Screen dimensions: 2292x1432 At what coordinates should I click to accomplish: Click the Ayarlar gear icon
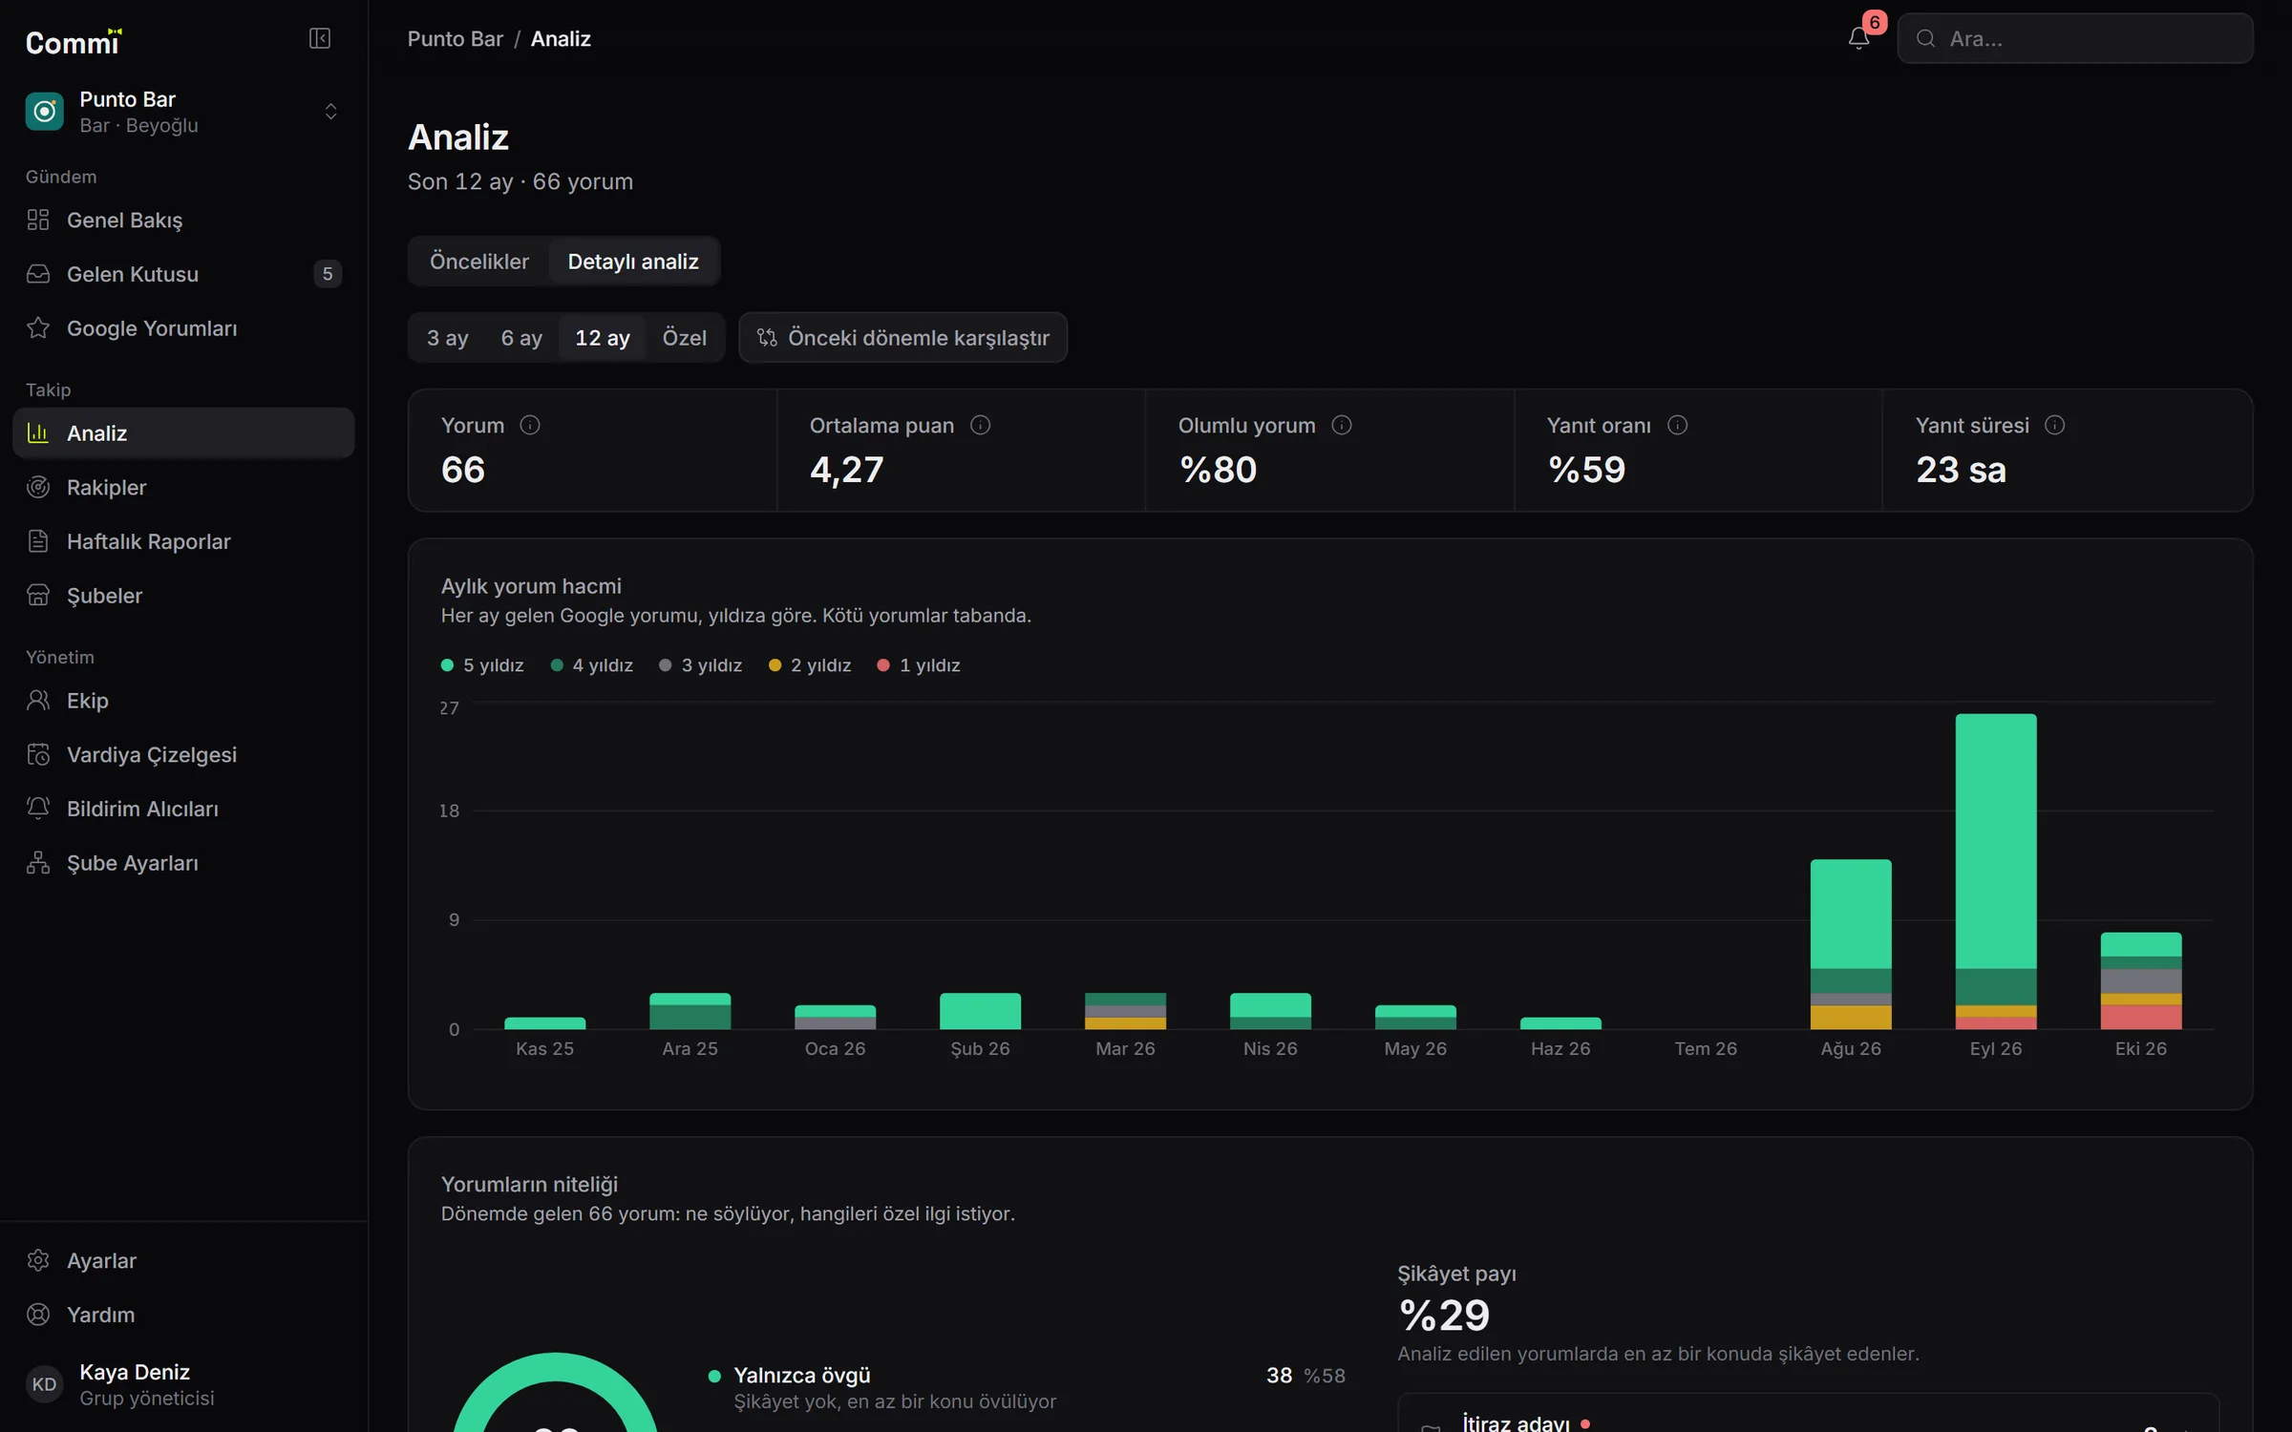[38, 1260]
